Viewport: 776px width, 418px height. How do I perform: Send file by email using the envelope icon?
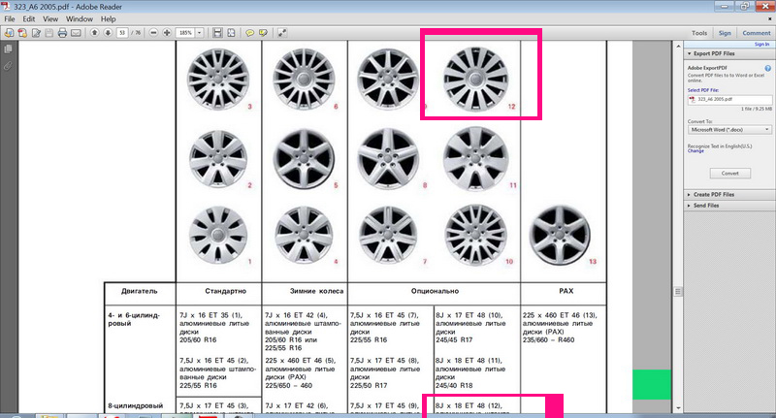tap(76, 33)
